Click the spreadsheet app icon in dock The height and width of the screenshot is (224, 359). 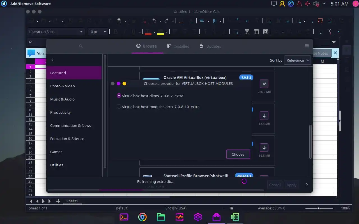pos(235,217)
